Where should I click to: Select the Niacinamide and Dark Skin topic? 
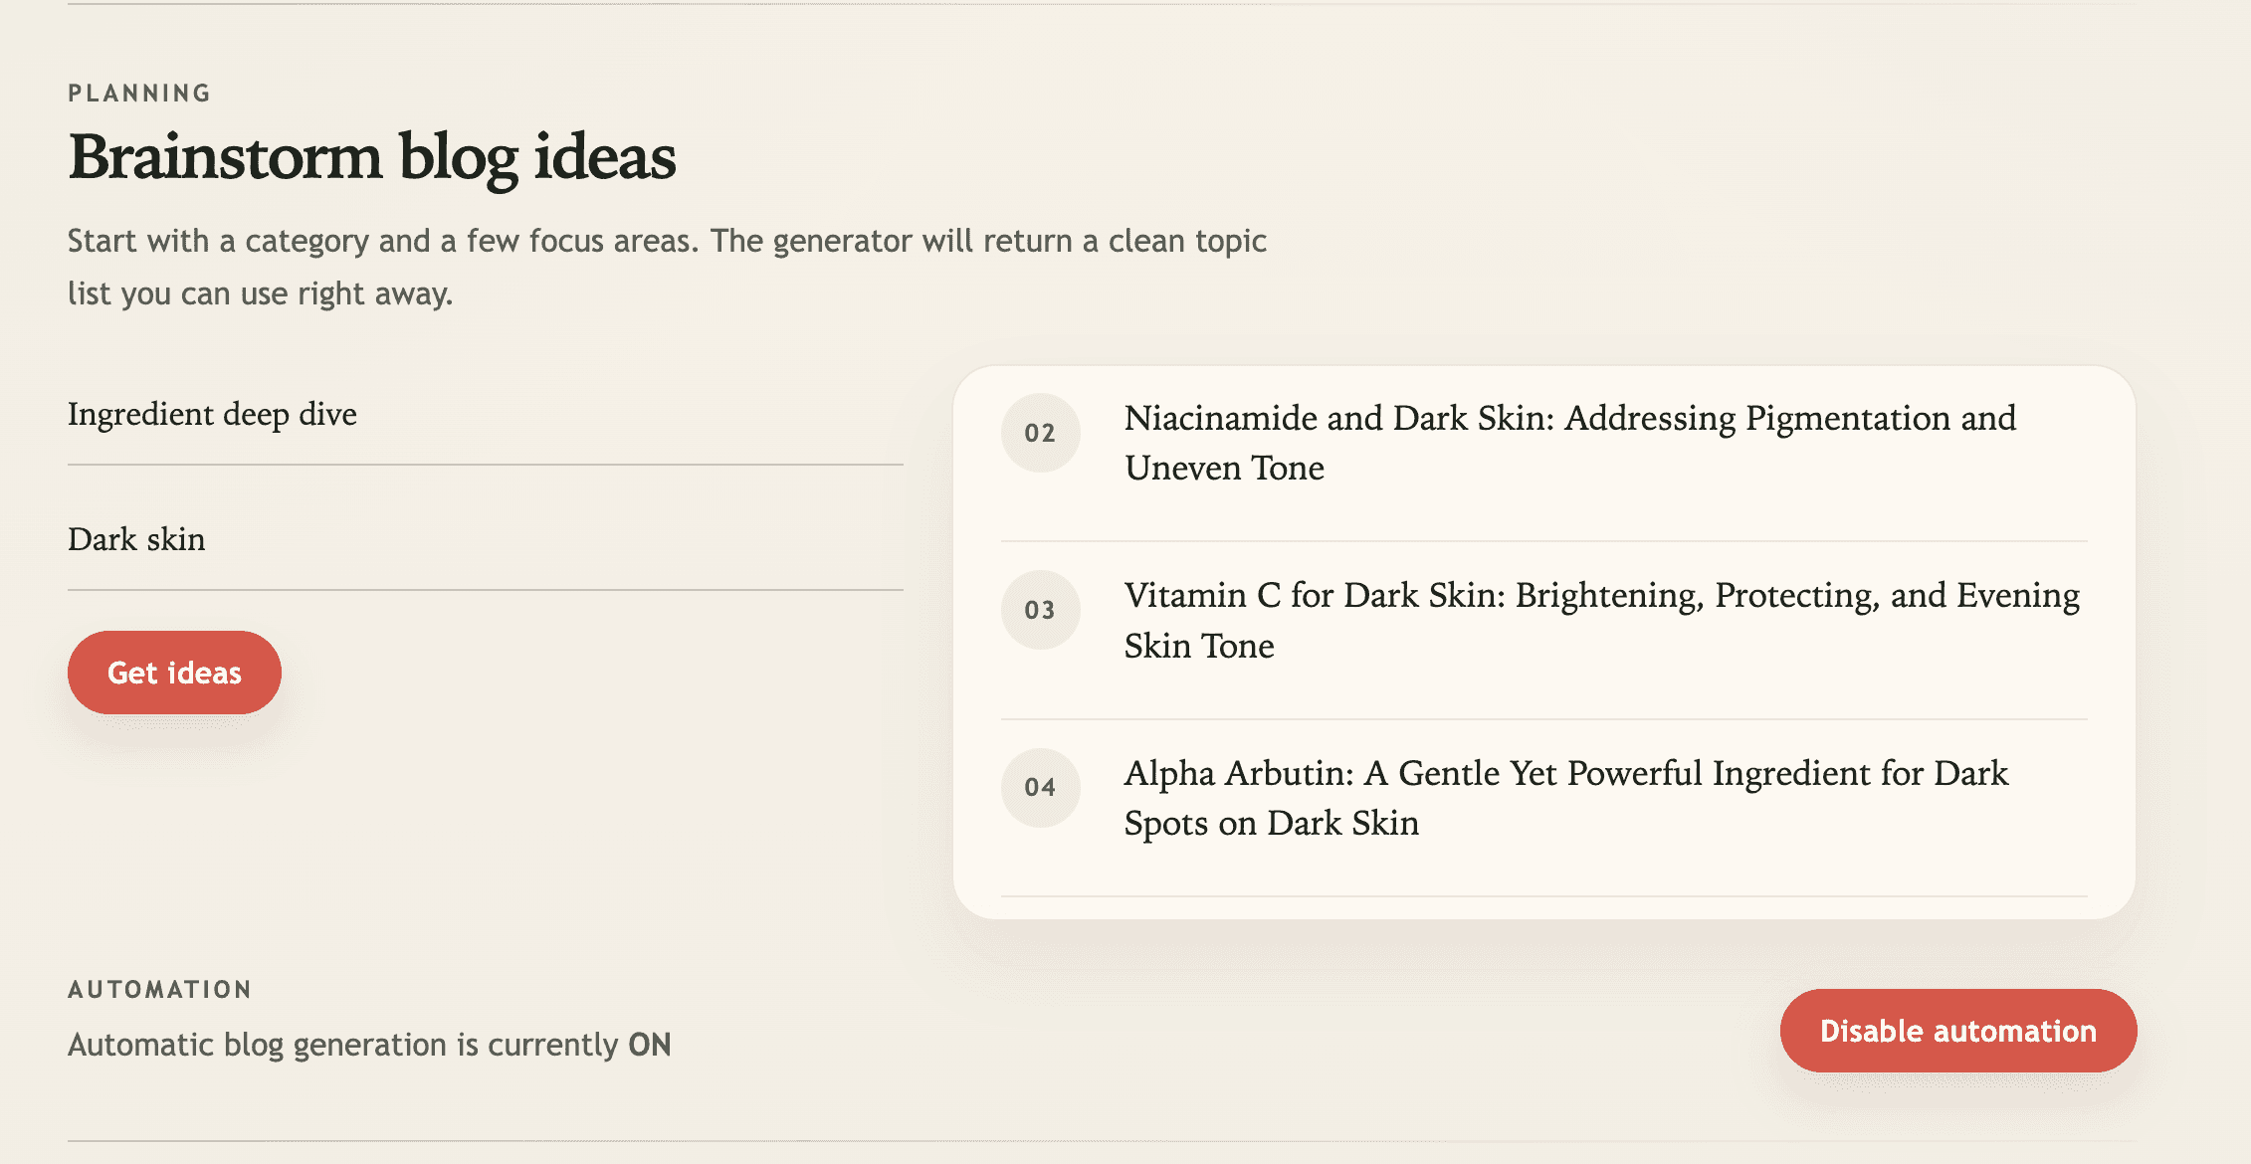(1570, 443)
